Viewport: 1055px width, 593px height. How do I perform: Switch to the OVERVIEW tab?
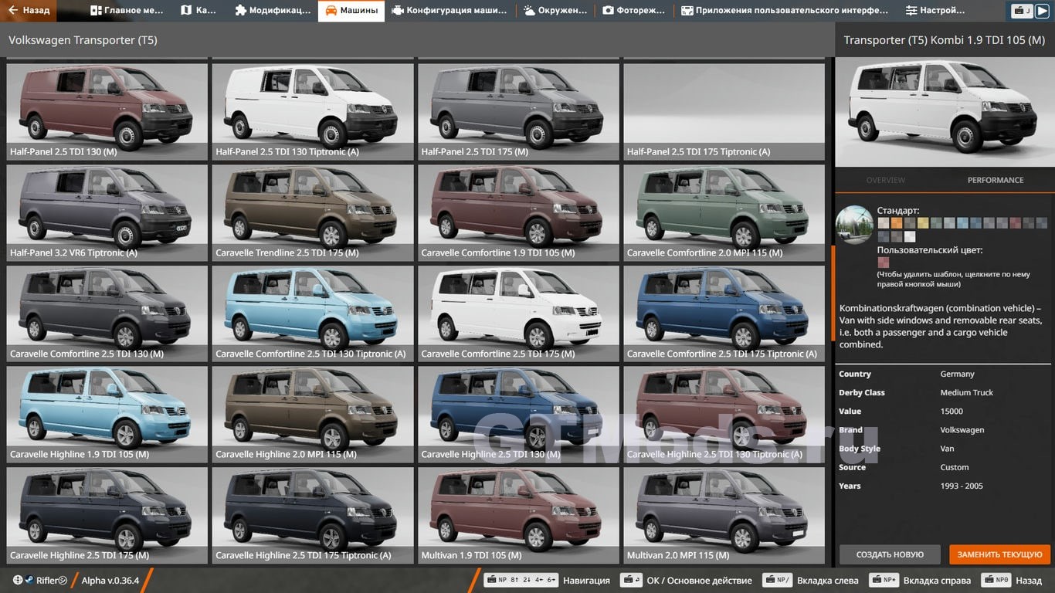885,180
